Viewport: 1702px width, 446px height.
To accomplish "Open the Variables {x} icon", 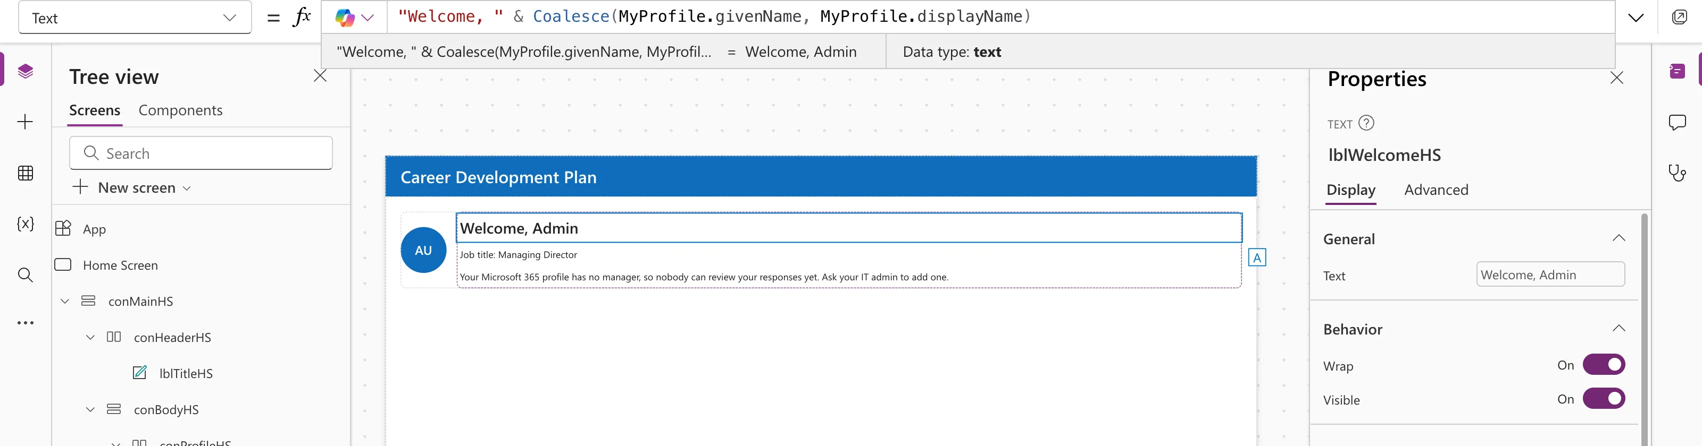I will coord(25,224).
